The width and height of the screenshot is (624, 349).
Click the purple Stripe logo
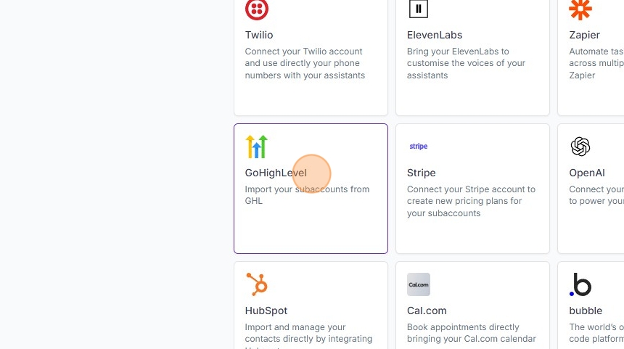click(419, 147)
